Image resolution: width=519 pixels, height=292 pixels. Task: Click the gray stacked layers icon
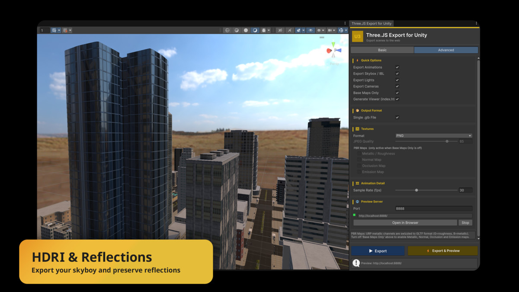coord(319,30)
